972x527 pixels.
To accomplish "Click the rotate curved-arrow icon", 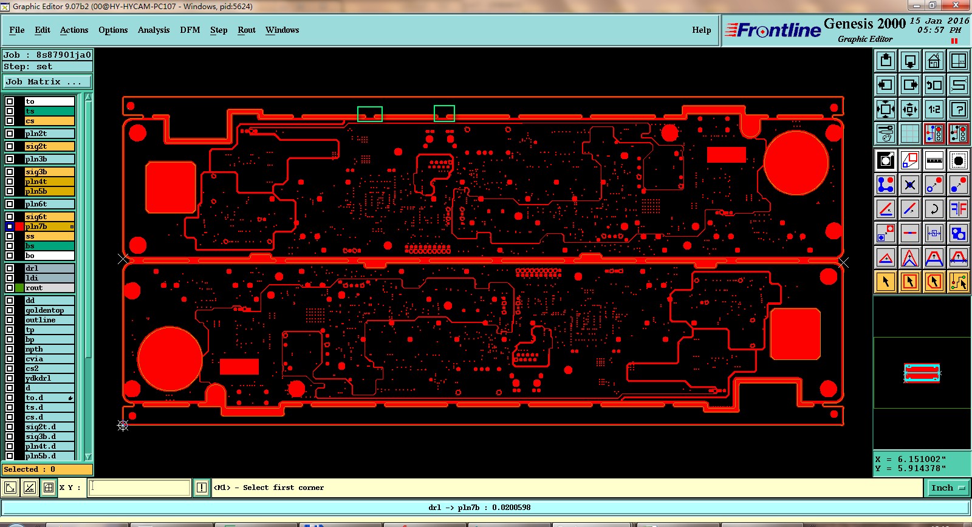I will tap(934, 209).
